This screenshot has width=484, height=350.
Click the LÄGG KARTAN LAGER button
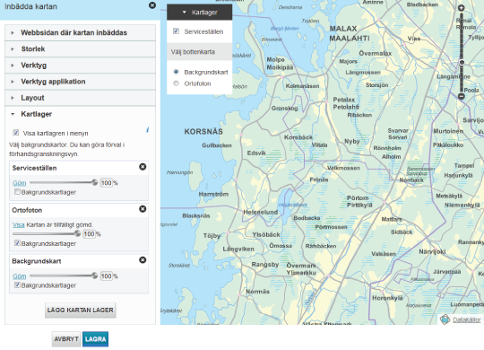81,311
